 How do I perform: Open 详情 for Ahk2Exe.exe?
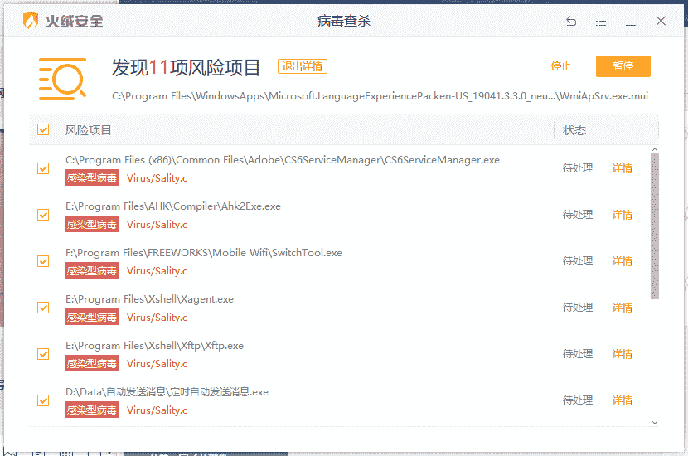coord(623,215)
